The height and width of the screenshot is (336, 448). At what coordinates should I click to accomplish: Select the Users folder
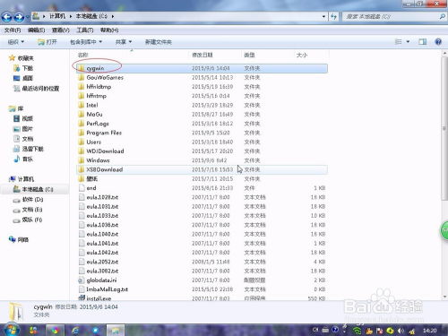click(x=94, y=142)
